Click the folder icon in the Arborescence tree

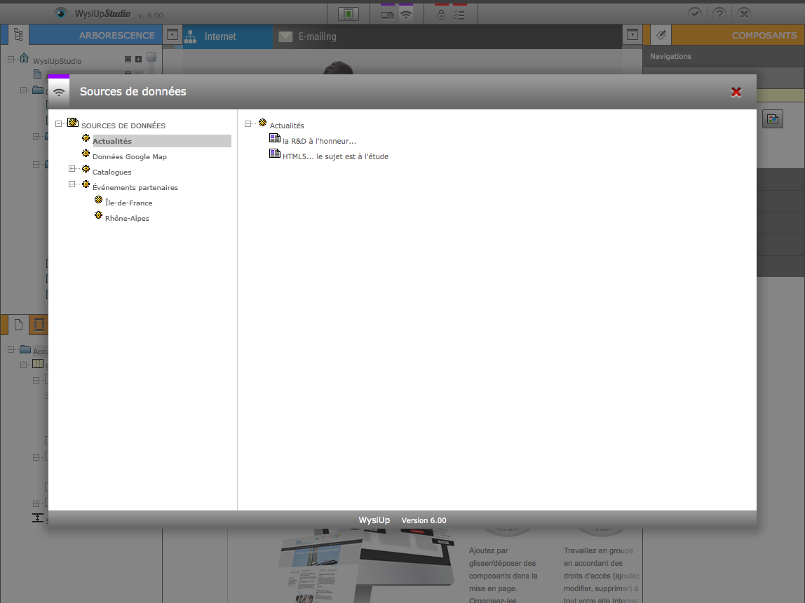tap(37, 90)
